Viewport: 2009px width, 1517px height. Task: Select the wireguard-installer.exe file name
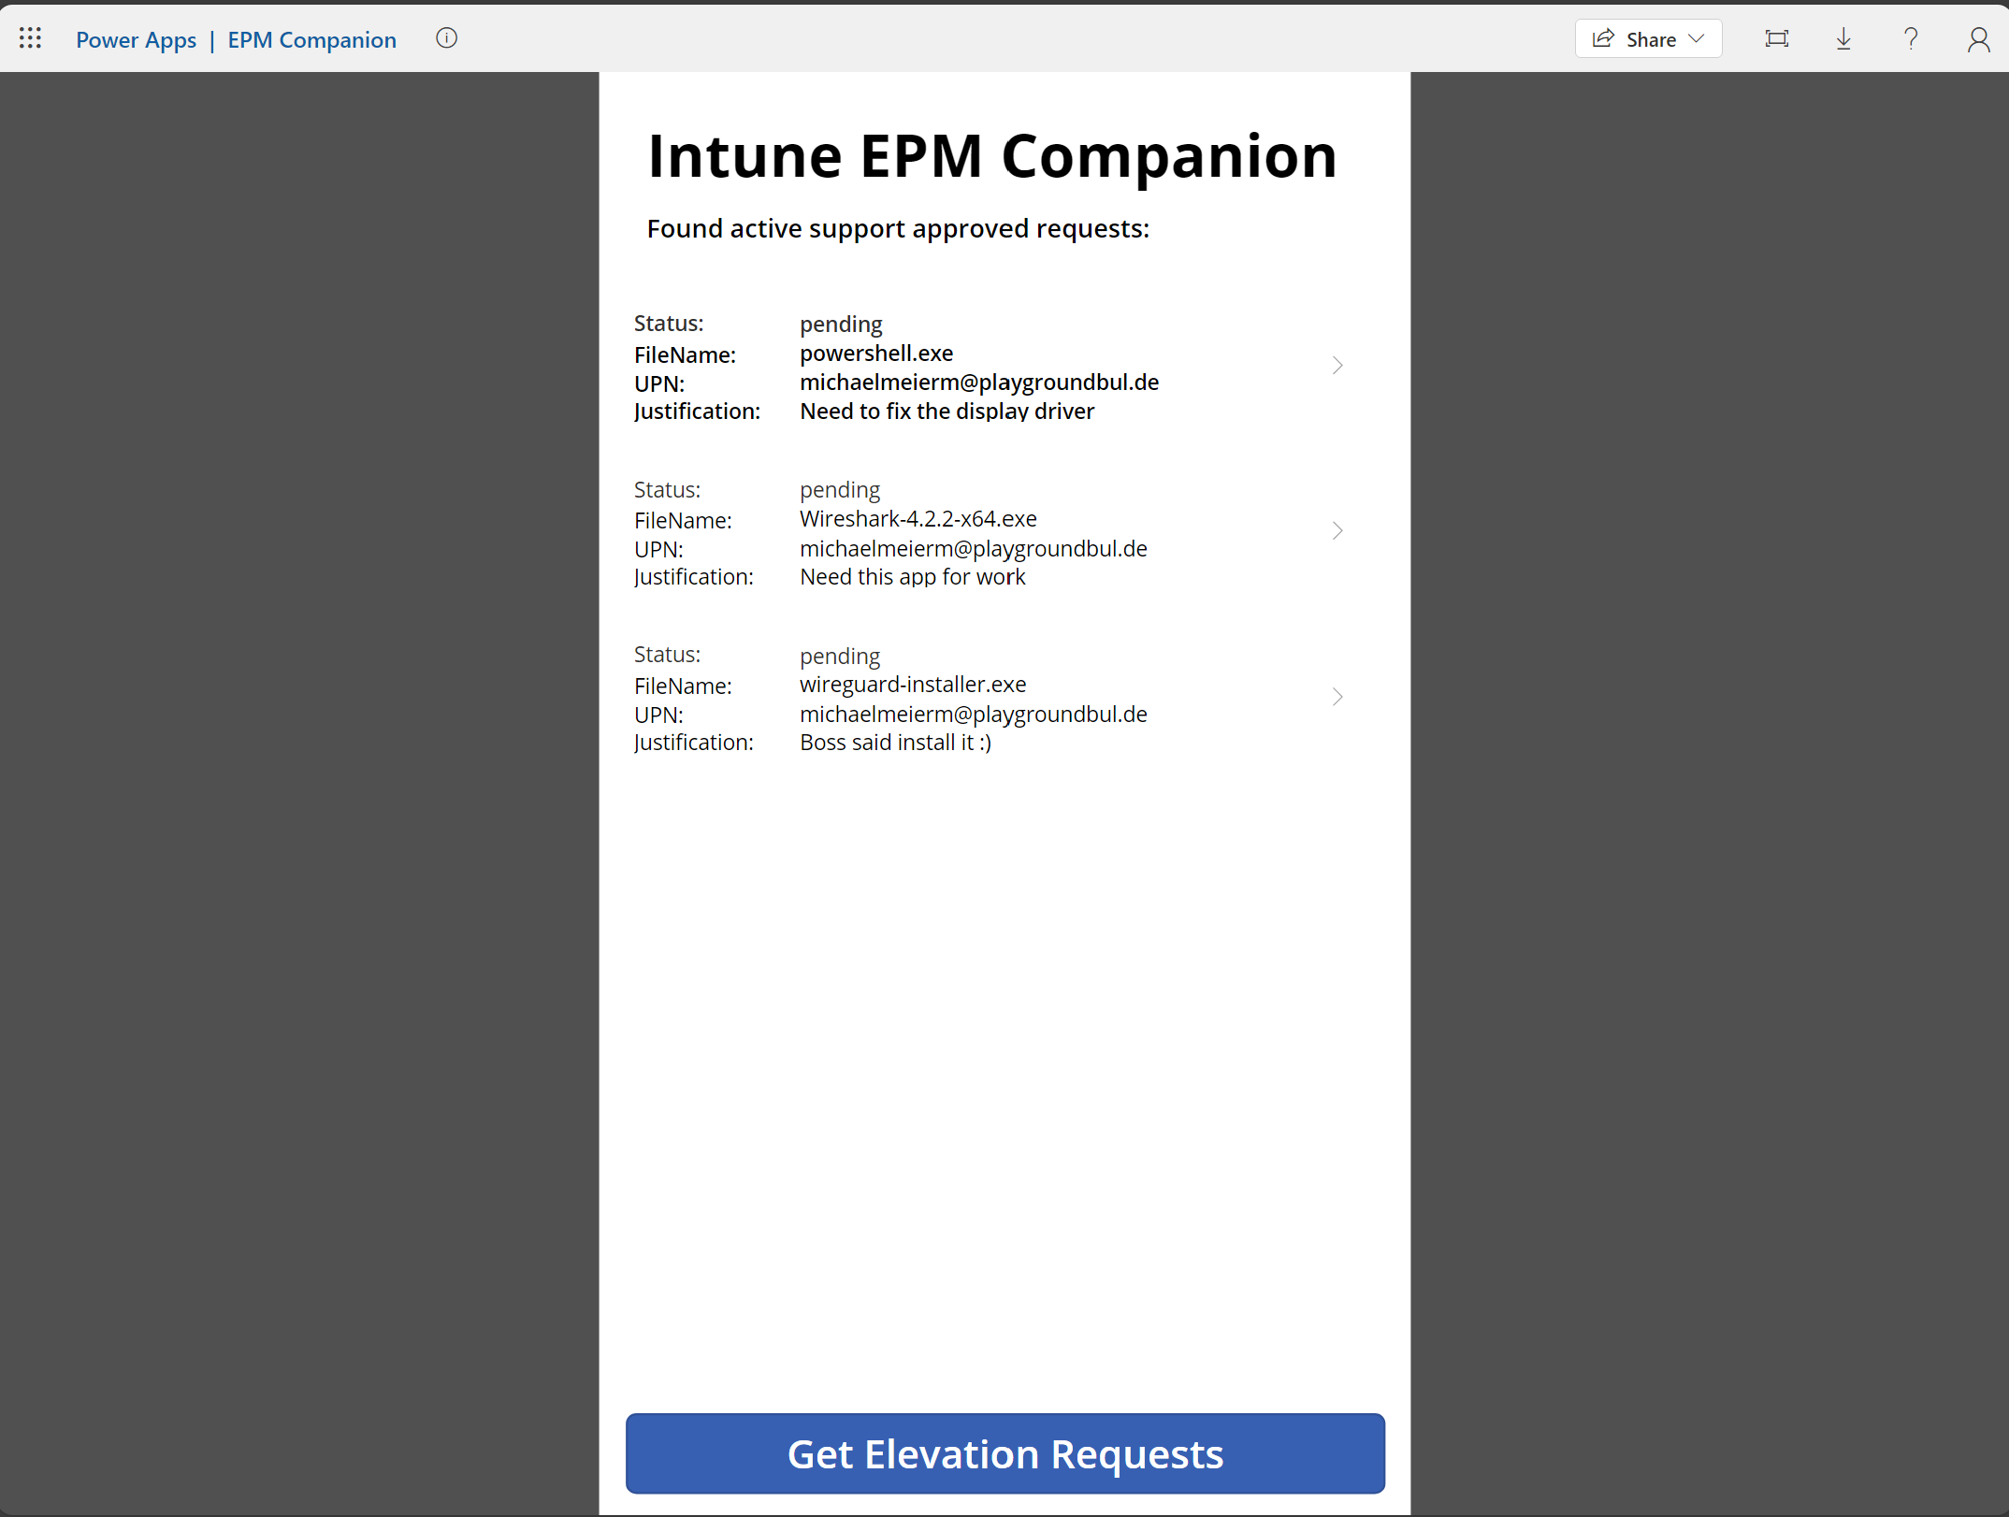click(x=913, y=685)
